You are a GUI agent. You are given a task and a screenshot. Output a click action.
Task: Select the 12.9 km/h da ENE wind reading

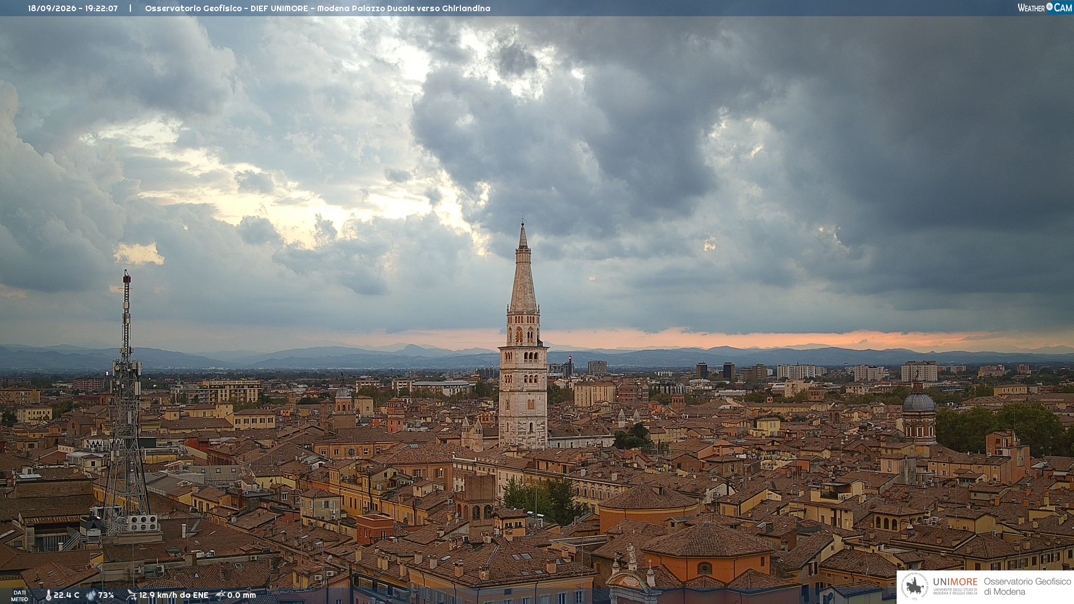coord(173,595)
